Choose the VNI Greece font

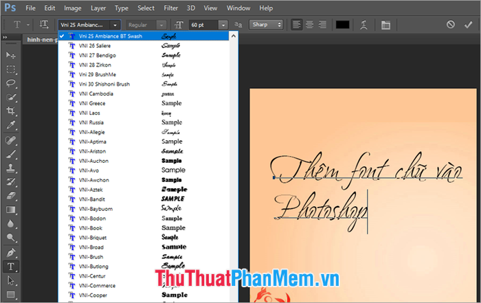click(x=143, y=103)
